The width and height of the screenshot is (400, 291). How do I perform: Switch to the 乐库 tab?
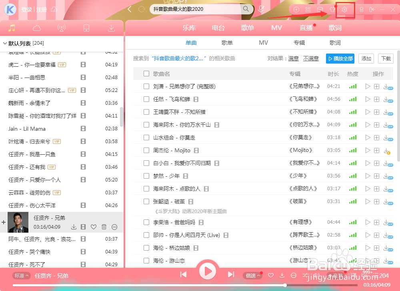click(189, 28)
